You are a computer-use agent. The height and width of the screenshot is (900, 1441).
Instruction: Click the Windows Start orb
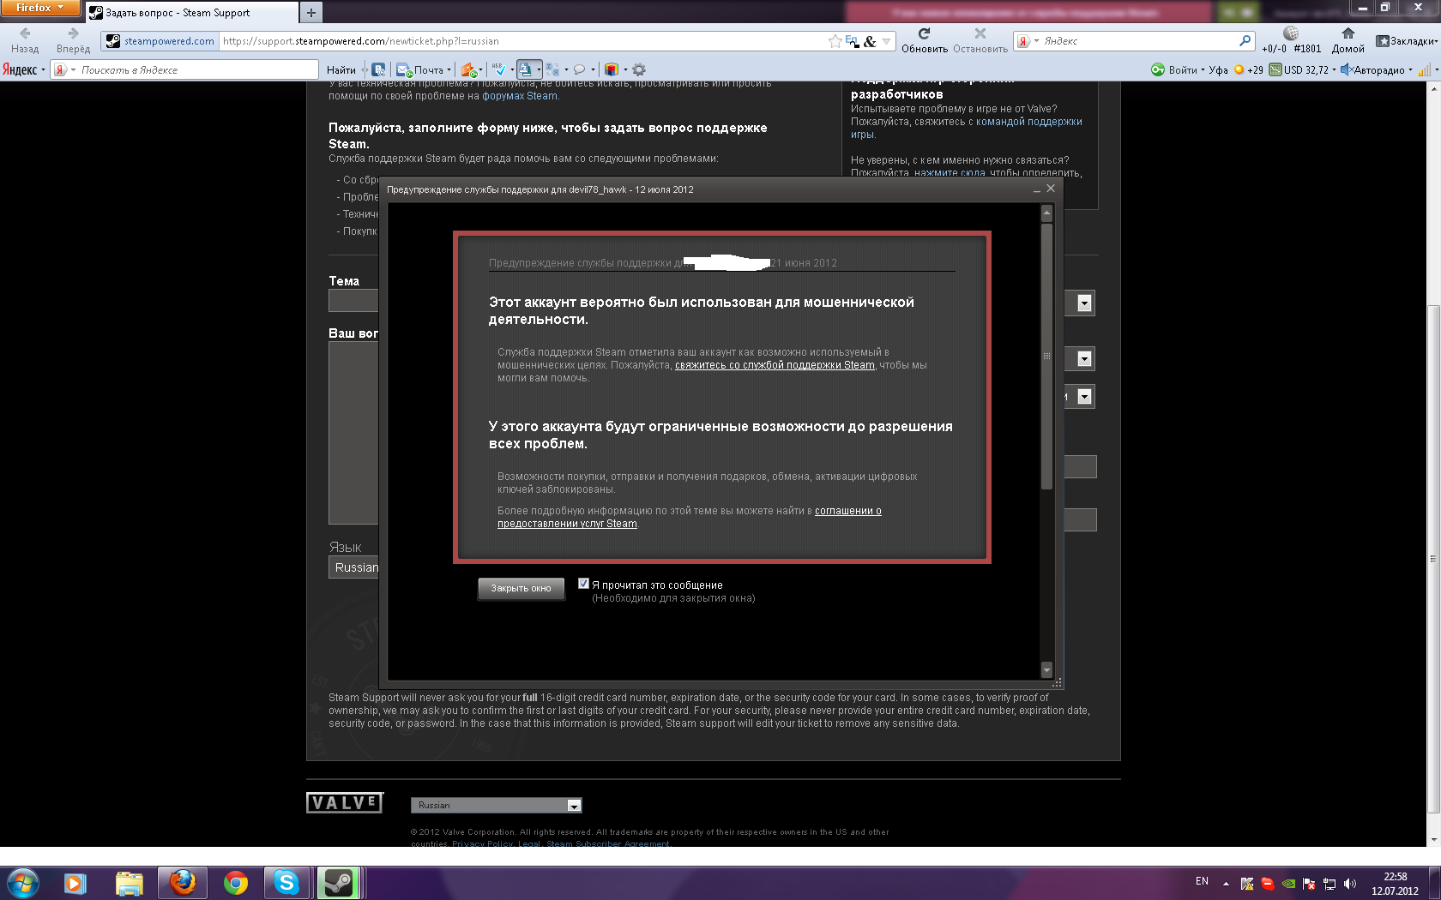(22, 882)
